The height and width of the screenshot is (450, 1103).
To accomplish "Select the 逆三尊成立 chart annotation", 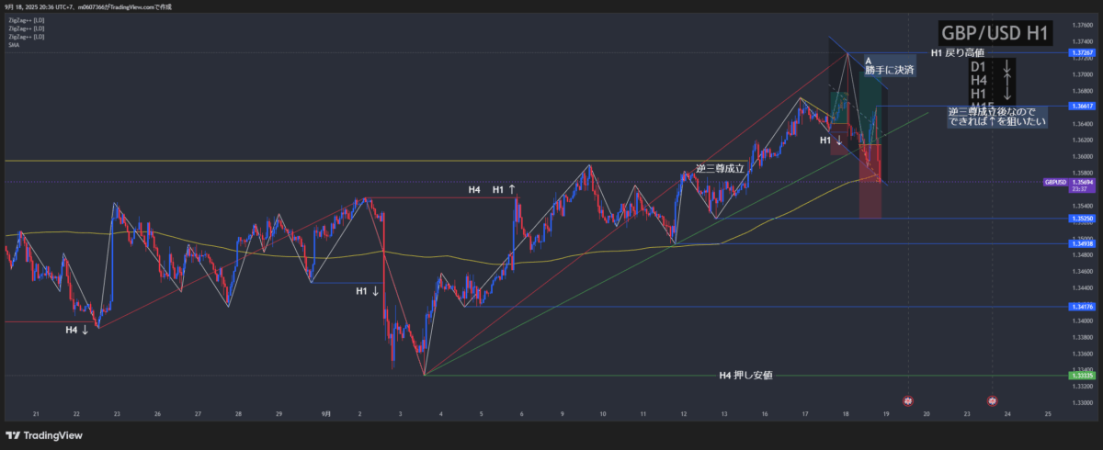I will [x=720, y=169].
